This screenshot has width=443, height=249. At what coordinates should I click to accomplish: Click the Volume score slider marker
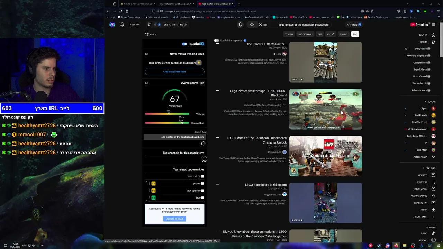(169, 114)
